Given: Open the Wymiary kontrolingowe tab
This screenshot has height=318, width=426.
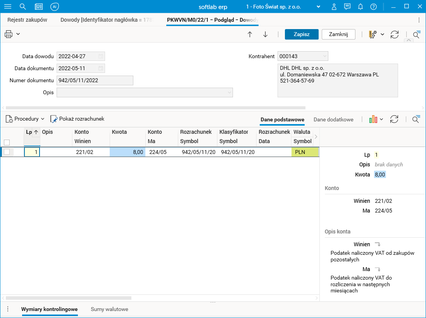Looking at the screenshot, I should tap(50, 309).
